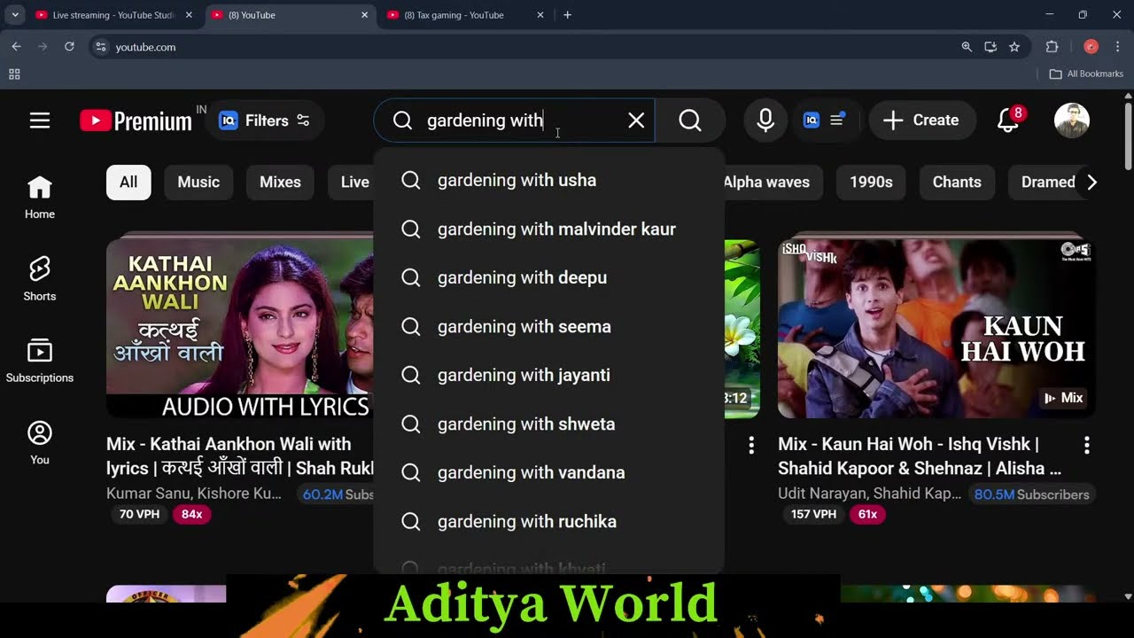Switch to Live streaming YouTube Studio tab
This screenshot has height=638, width=1134.
point(113,15)
